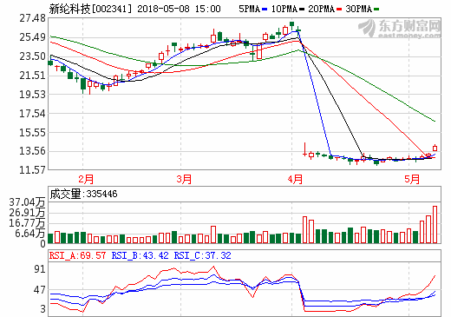Image resolution: width=451 pixels, height=317 pixels.
Task: Click the blue 5PMA legend swatch
Action: point(265,10)
